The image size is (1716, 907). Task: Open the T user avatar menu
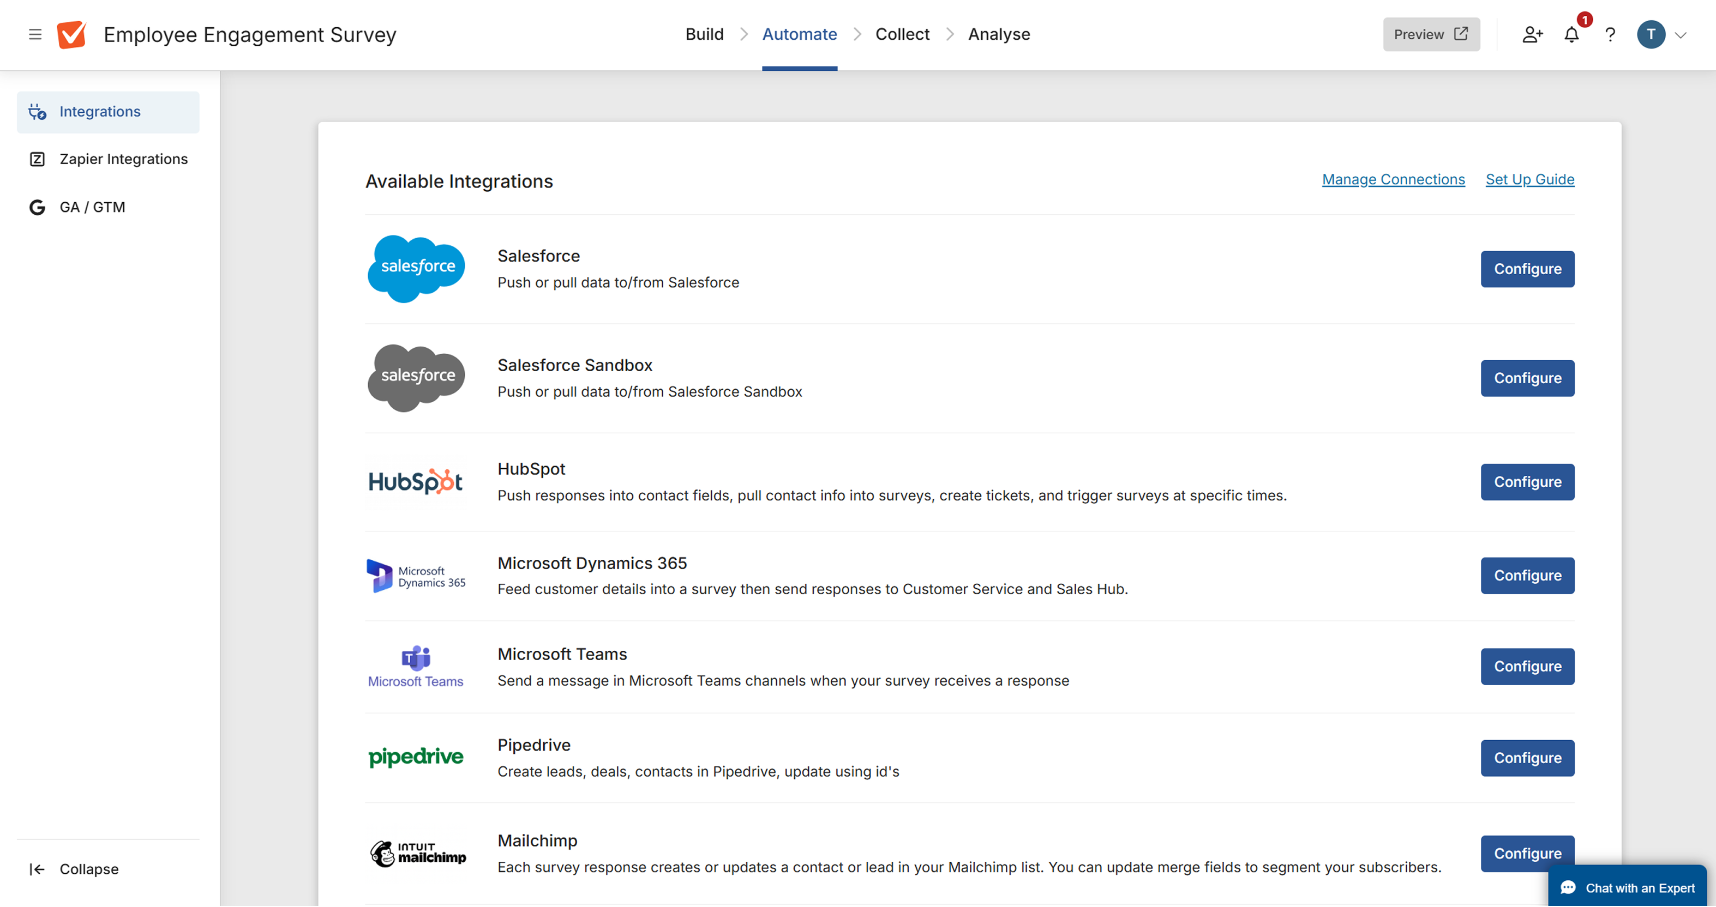pos(1651,34)
